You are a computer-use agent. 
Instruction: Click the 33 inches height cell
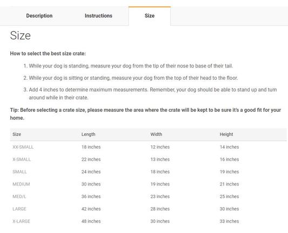point(229,221)
